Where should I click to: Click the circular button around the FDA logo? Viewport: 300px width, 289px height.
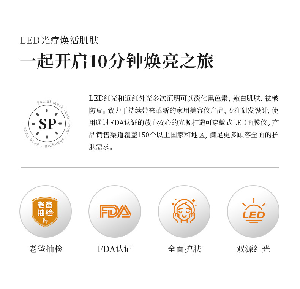[115, 211]
